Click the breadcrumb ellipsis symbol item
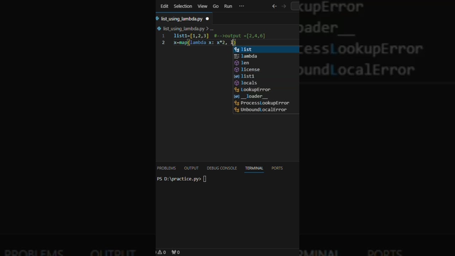 point(212,28)
